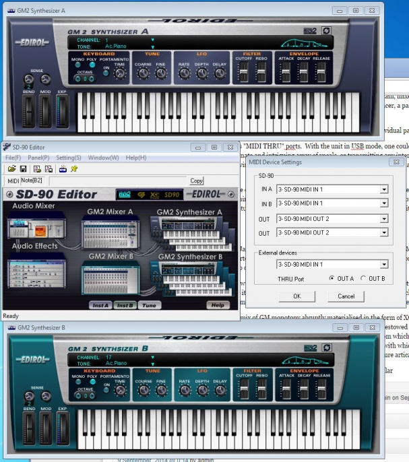Enable POLY mode in Synthesizer B
The height and width of the screenshot is (462, 409).
(92, 382)
